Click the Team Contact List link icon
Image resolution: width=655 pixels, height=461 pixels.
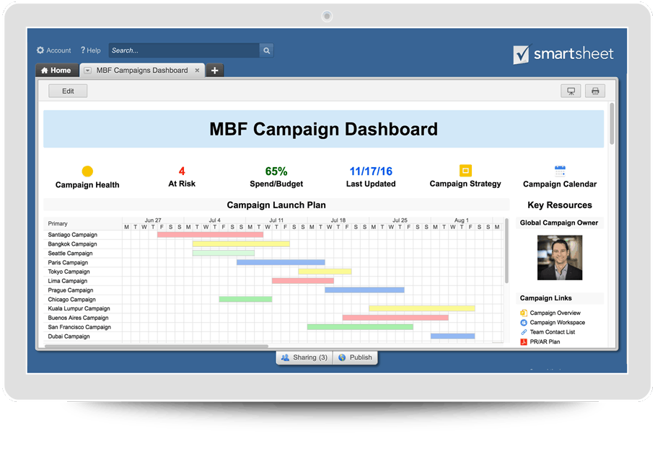[524, 332]
